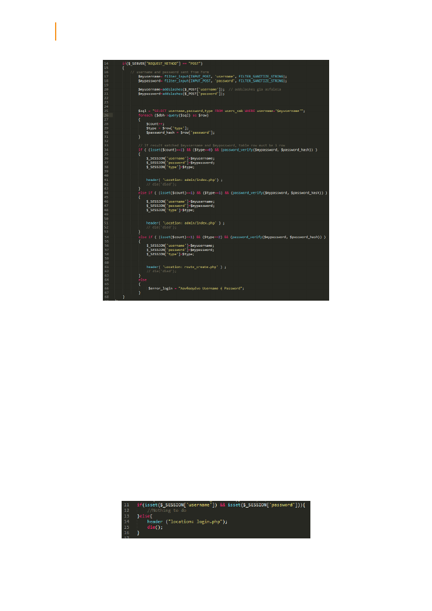Click highlighted line number 26 in gutter

pyautogui.click(x=106, y=116)
